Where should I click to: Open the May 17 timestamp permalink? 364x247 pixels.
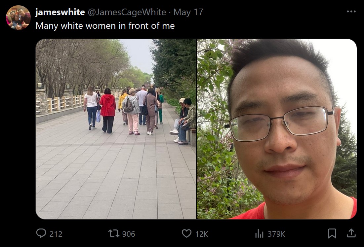[188, 12]
